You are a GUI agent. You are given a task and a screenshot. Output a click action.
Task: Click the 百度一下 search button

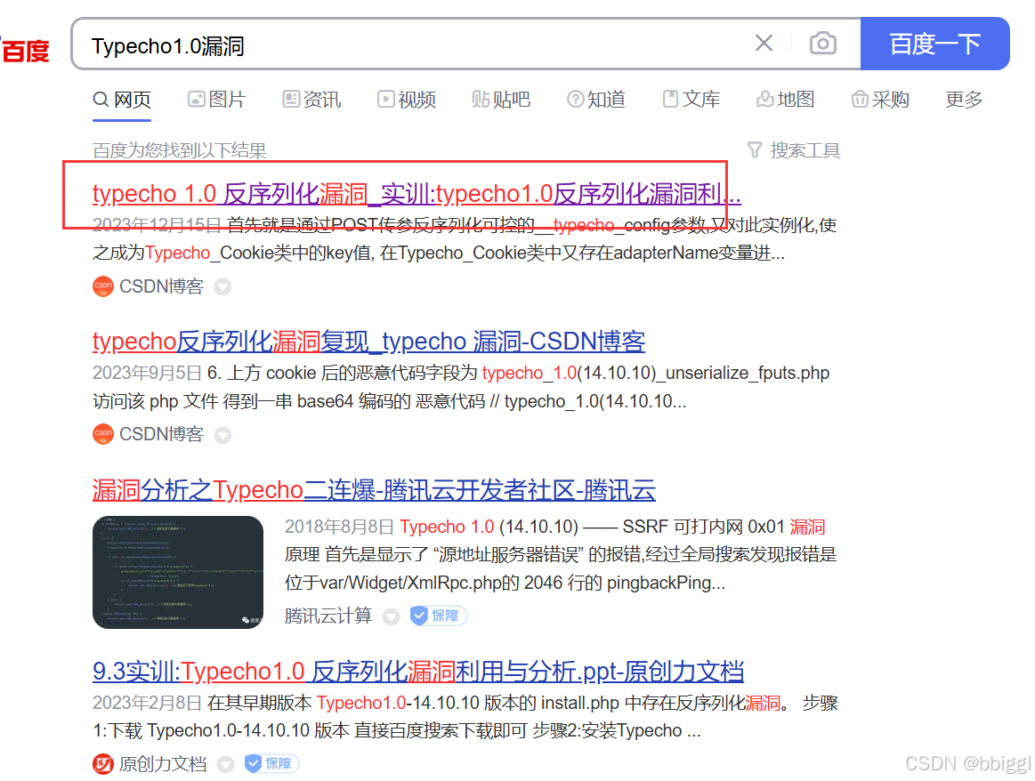click(934, 44)
